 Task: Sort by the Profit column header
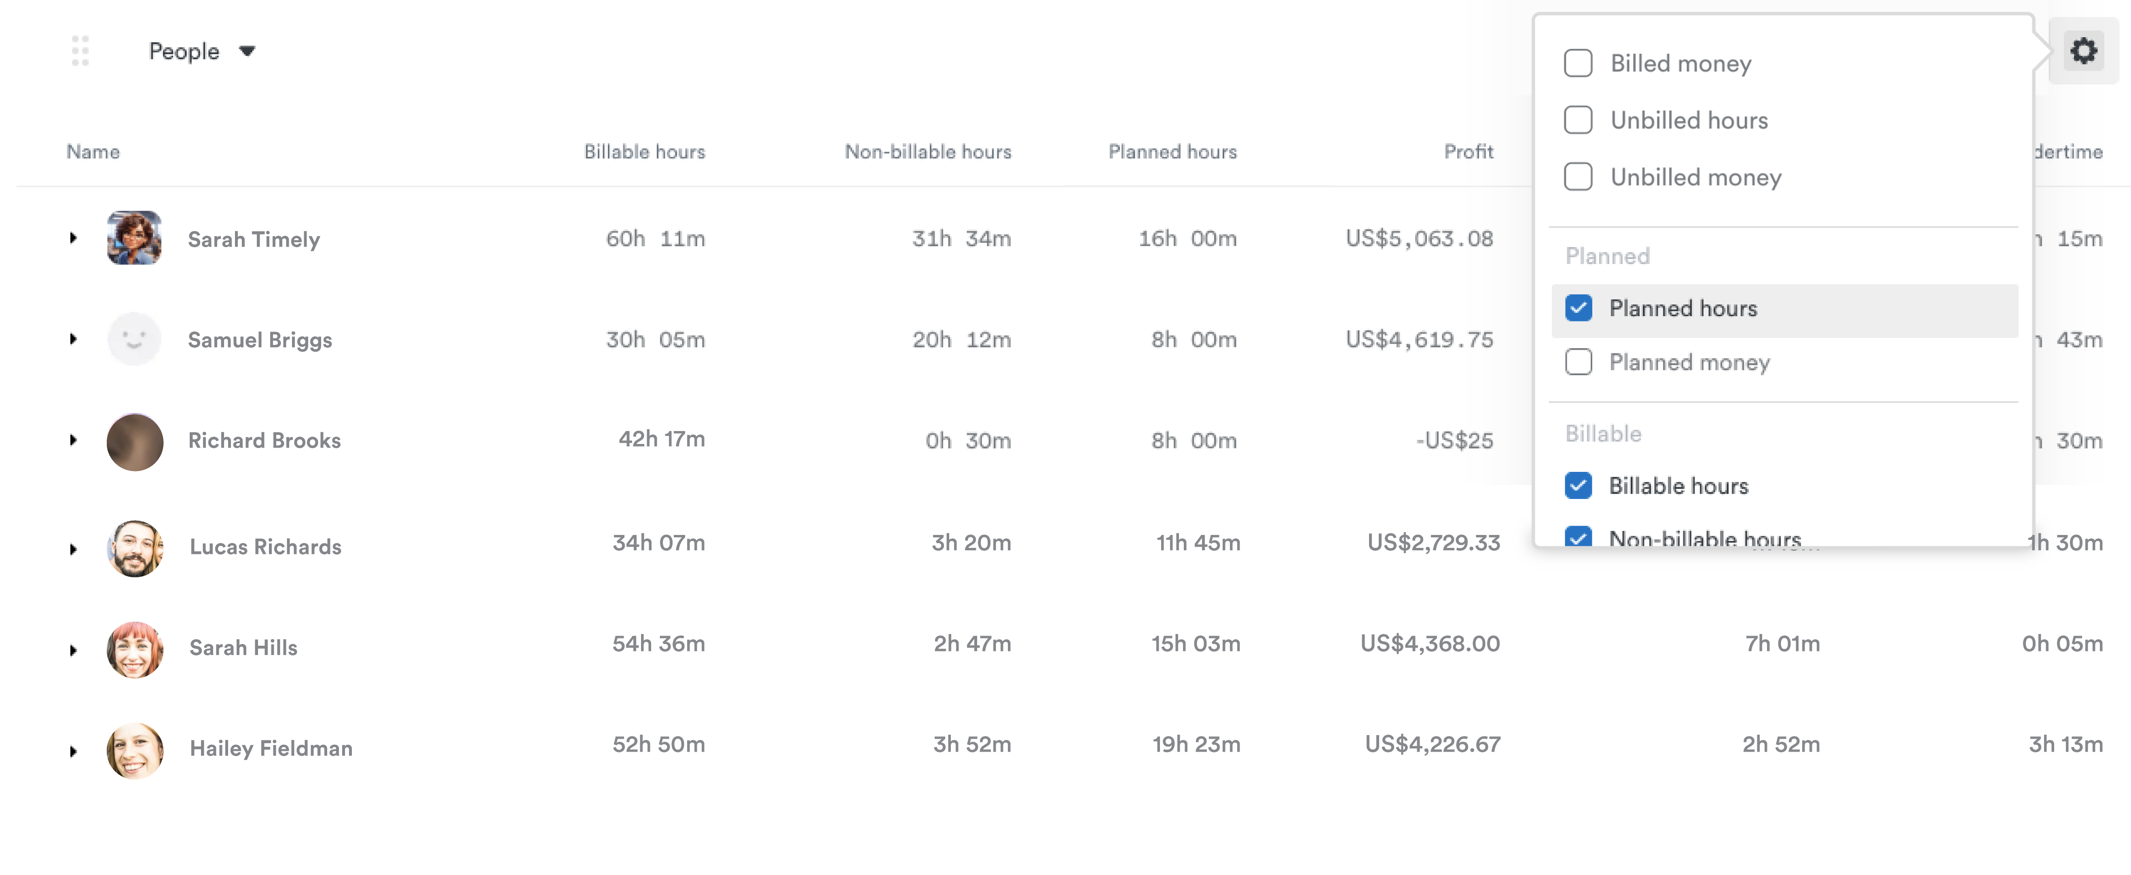1469,152
